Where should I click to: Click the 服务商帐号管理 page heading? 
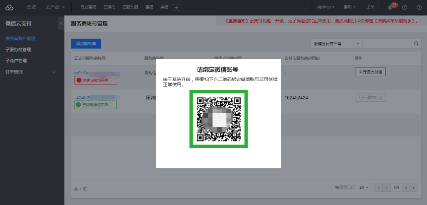(x=89, y=24)
